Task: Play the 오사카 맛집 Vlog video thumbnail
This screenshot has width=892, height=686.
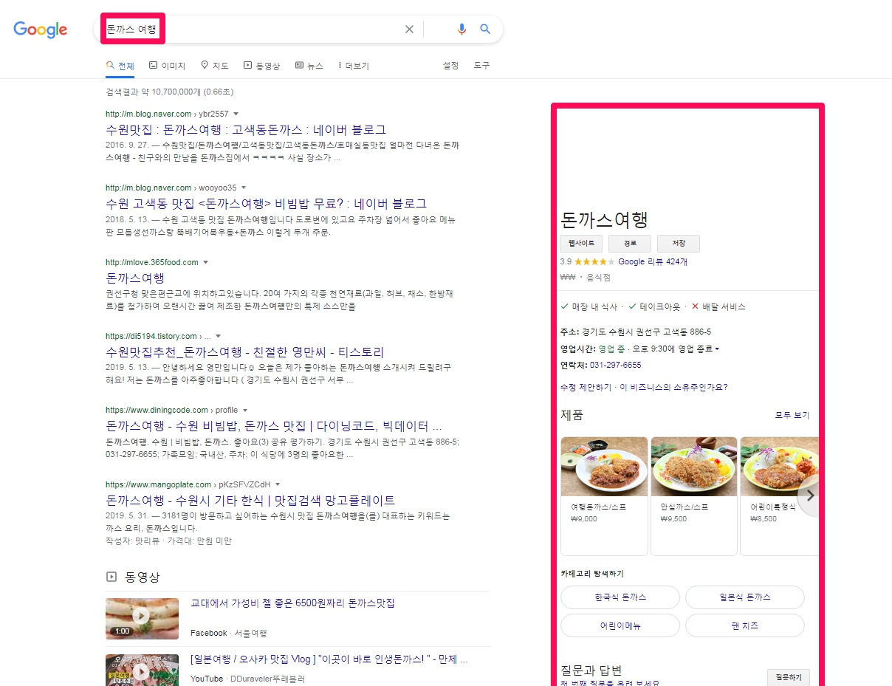Action: coord(142,670)
